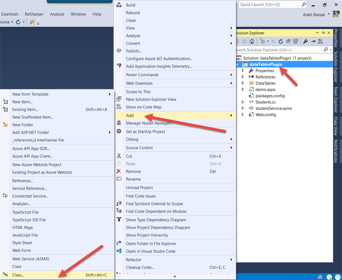Open the Properties side tab

[x=336, y=38]
